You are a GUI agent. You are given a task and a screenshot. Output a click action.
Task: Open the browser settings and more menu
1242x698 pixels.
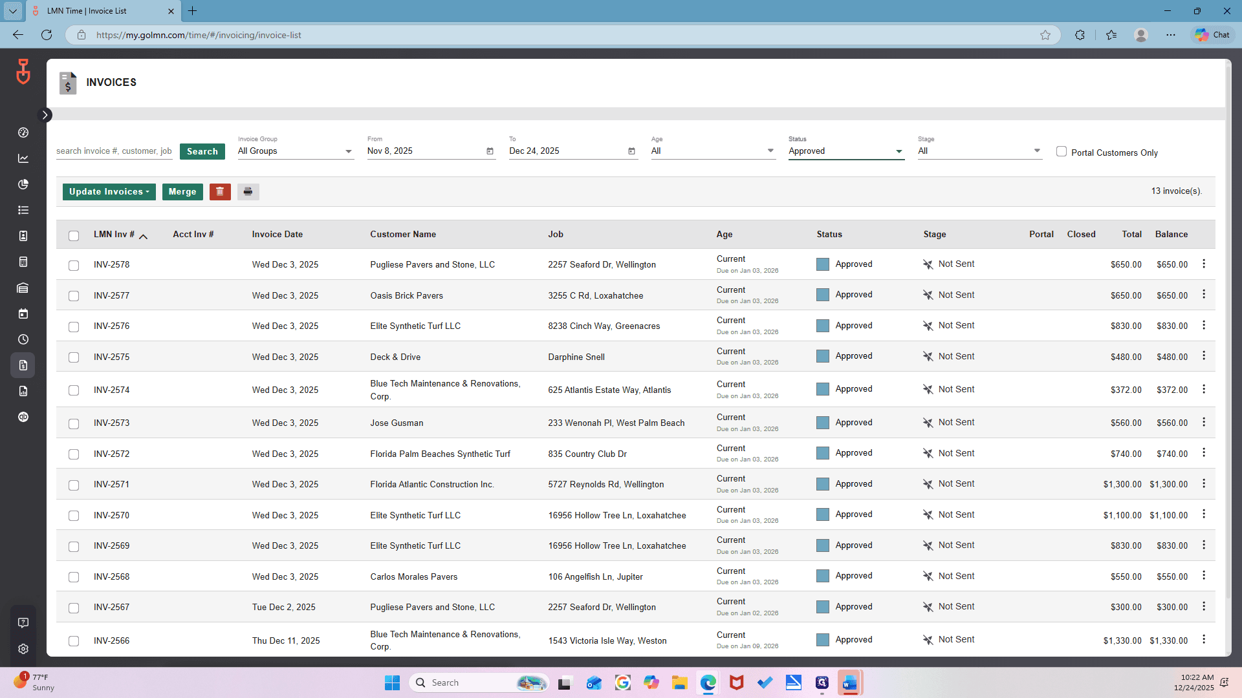[x=1171, y=35]
